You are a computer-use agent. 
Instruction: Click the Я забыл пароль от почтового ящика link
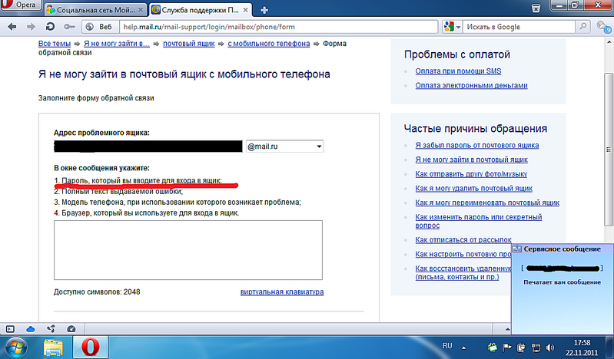point(476,145)
